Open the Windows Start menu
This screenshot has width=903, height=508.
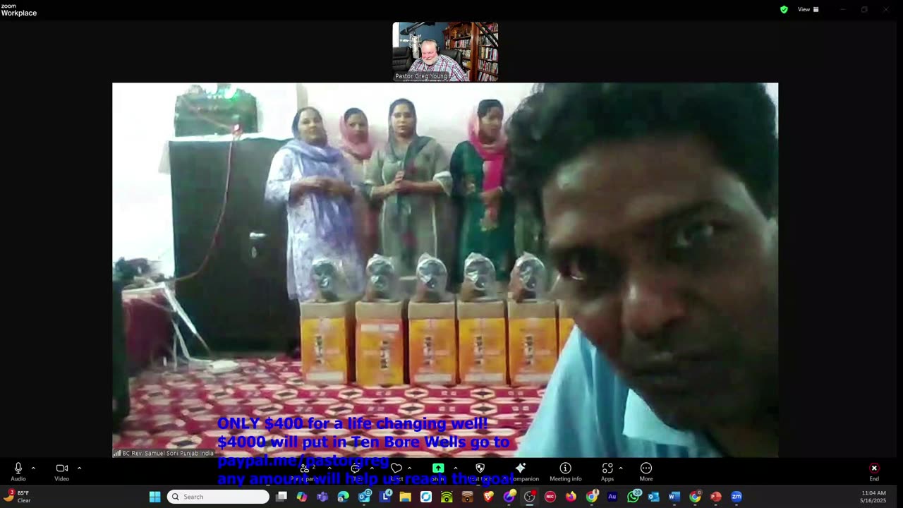(154, 497)
